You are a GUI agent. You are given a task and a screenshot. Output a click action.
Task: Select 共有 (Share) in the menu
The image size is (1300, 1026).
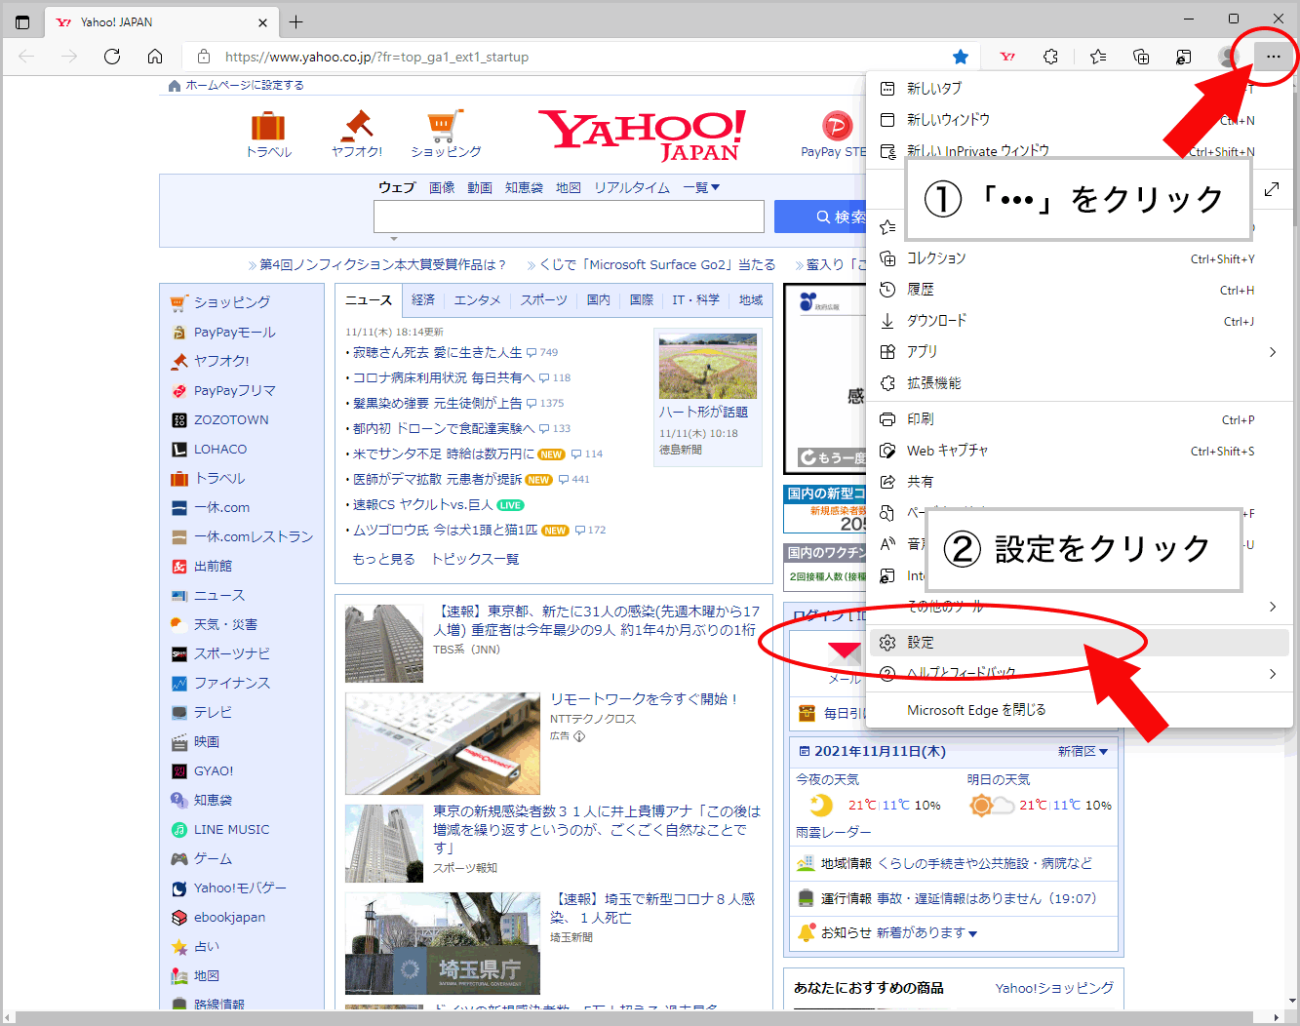[1079, 482]
